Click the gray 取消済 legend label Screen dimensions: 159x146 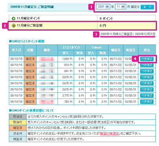[18, 117]
